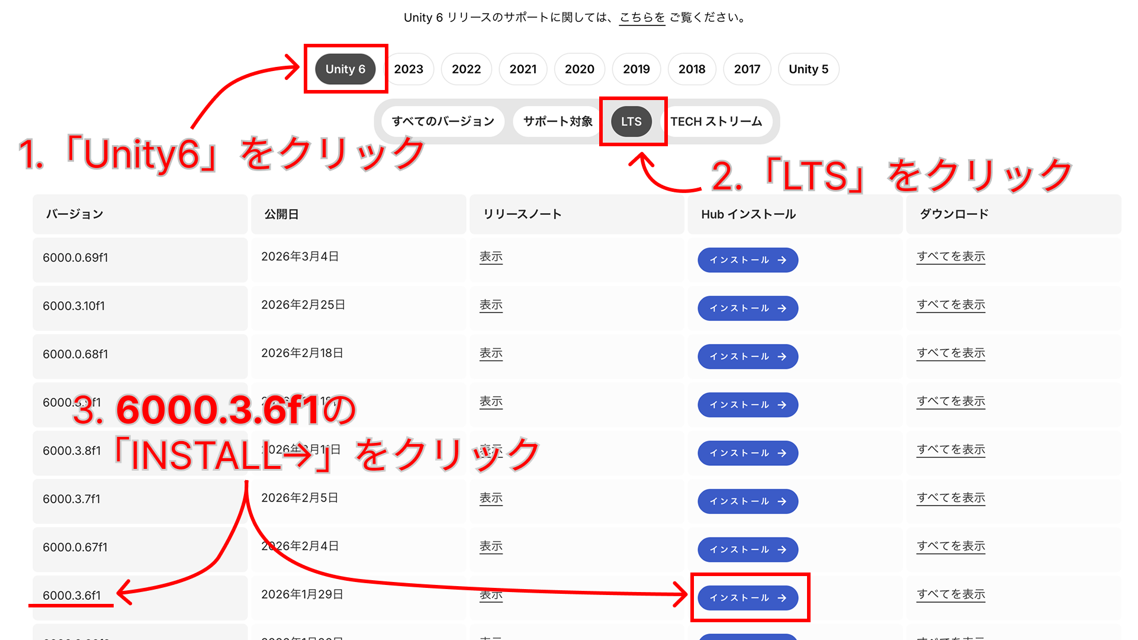Open release notes 表示 for 6000.0.69f1
This screenshot has width=1138, height=640.
coord(491,257)
